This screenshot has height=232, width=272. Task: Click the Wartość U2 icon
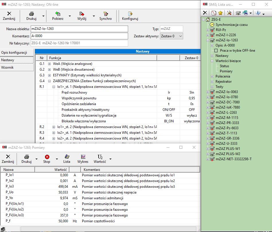coord(100,157)
